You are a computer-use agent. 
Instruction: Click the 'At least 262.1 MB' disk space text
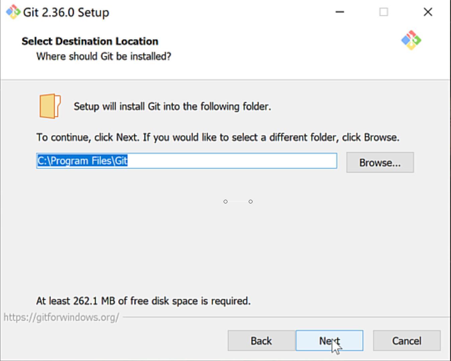click(143, 301)
